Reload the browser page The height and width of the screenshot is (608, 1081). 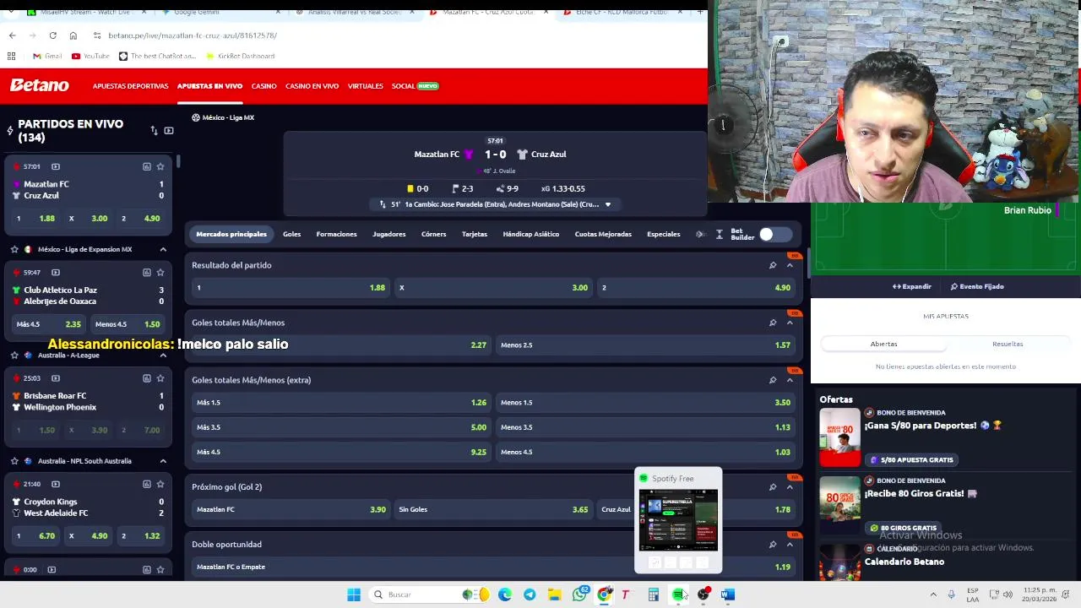click(52, 35)
